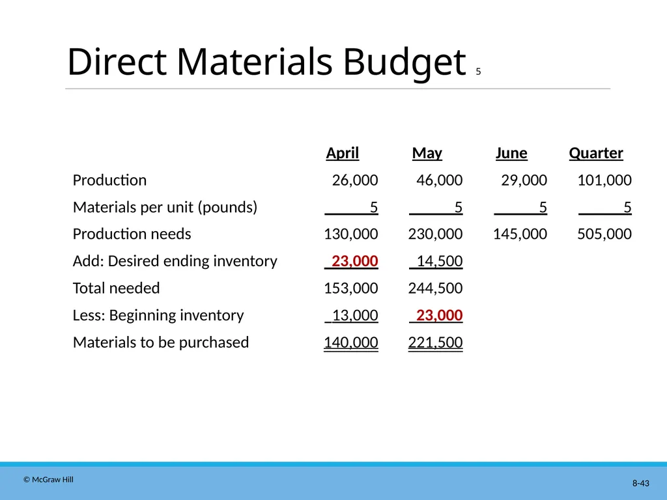Click June production value 29,000

click(x=524, y=180)
